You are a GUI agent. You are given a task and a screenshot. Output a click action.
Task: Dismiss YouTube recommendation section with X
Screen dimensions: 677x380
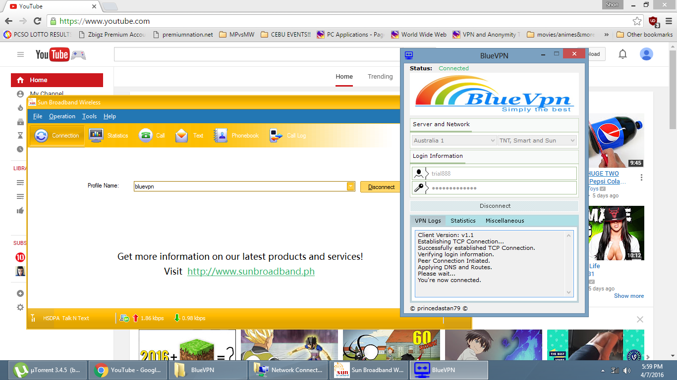(x=640, y=320)
